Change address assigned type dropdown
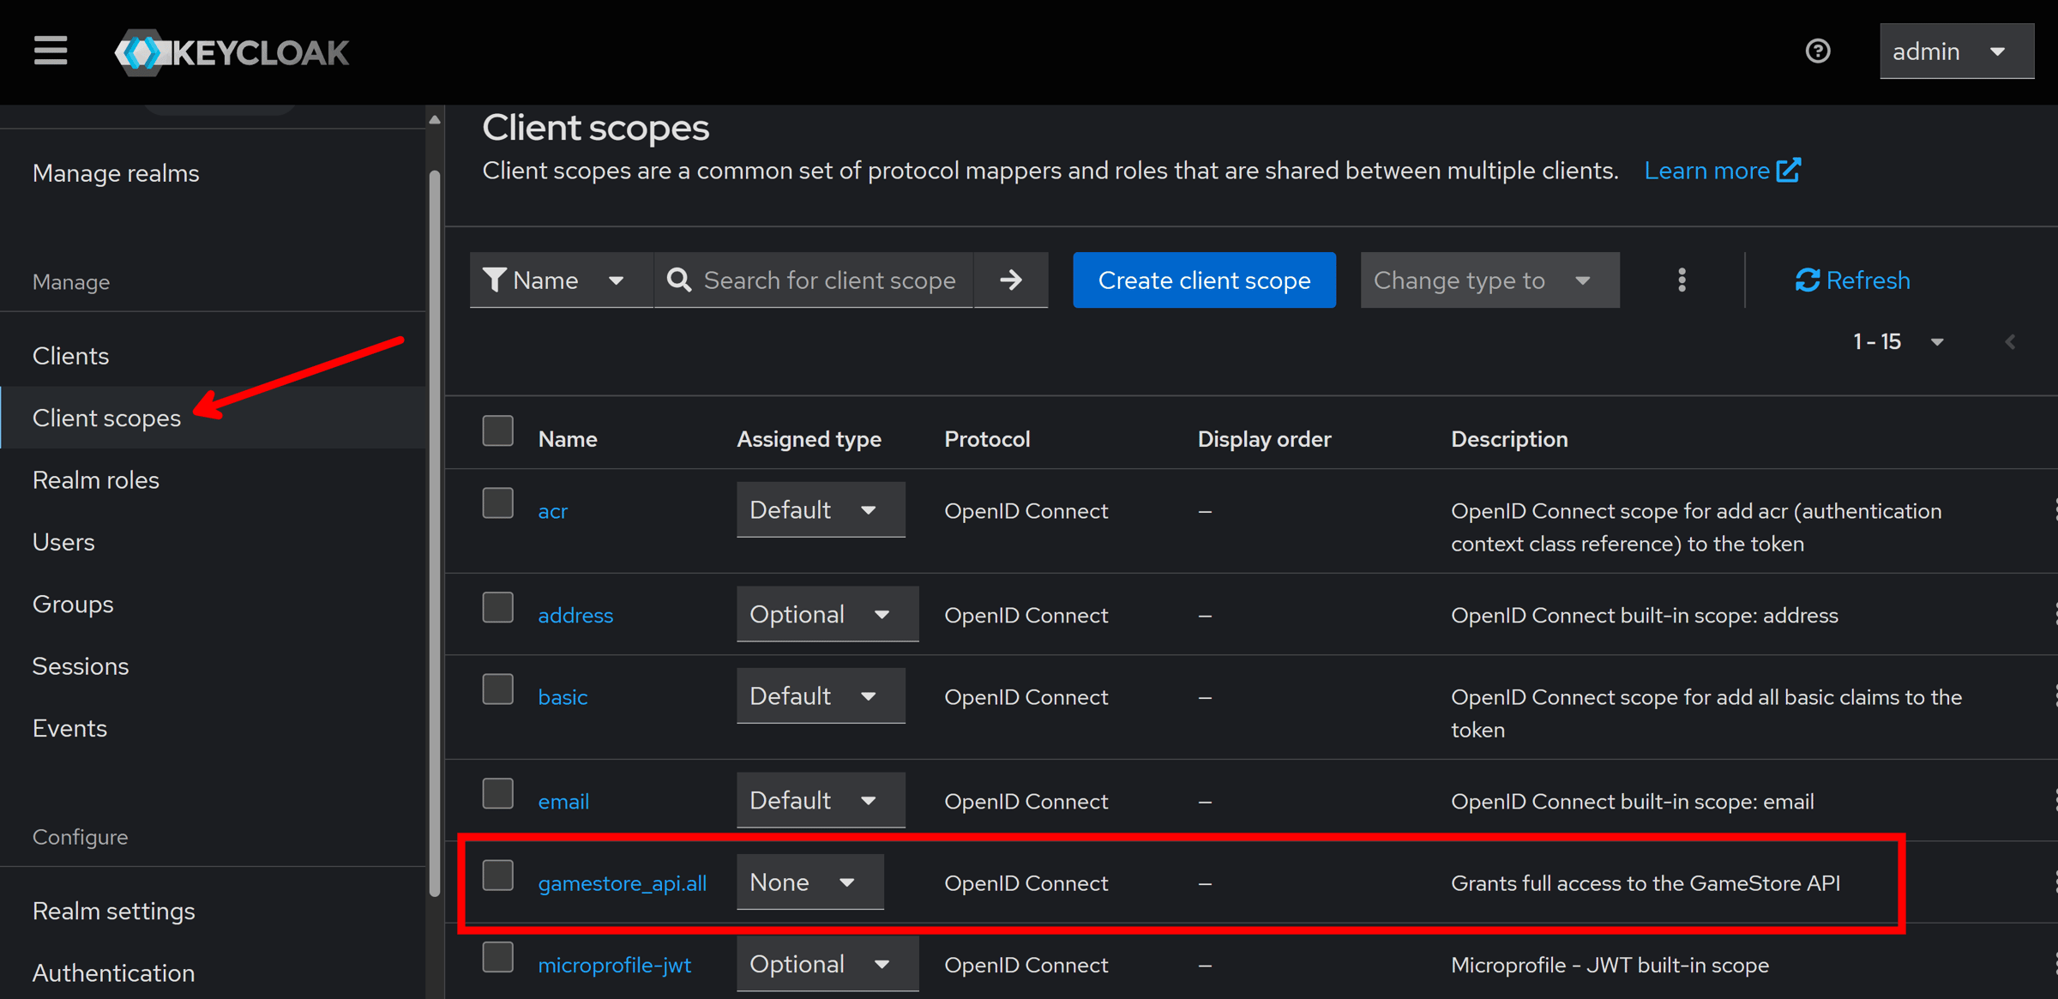This screenshot has width=2058, height=999. tap(827, 614)
